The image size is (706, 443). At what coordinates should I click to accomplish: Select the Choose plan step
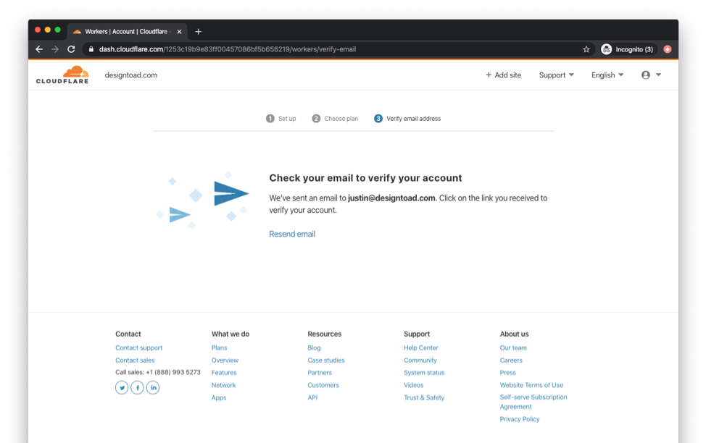click(x=335, y=119)
